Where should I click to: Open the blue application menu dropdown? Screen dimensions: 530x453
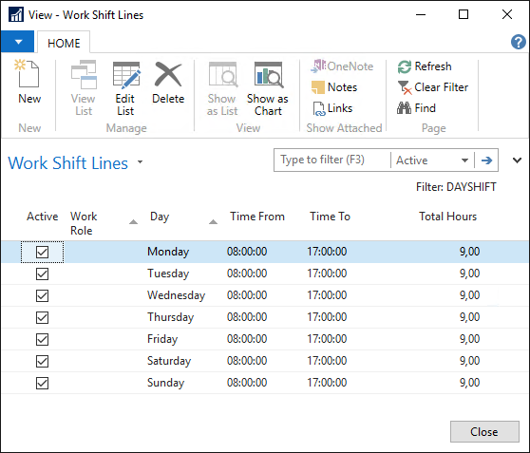click(18, 42)
